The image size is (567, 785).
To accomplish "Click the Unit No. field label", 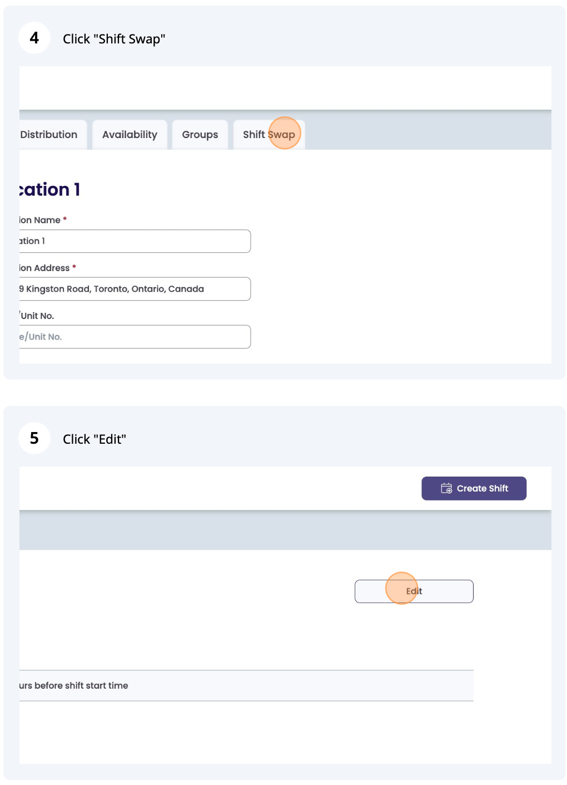I will (37, 316).
